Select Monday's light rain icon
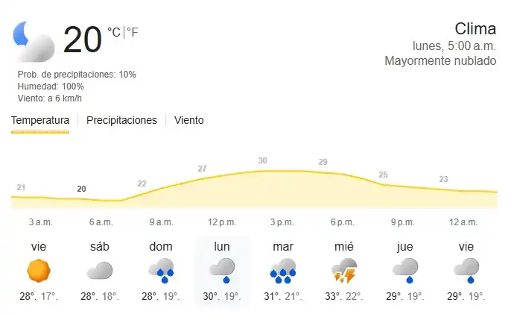This screenshot has height=317, width=511. point(222,270)
